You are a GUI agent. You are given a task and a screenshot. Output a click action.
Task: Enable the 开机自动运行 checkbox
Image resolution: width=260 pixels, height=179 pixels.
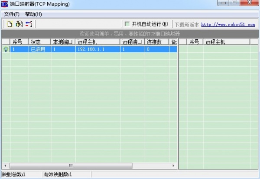point(127,24)
